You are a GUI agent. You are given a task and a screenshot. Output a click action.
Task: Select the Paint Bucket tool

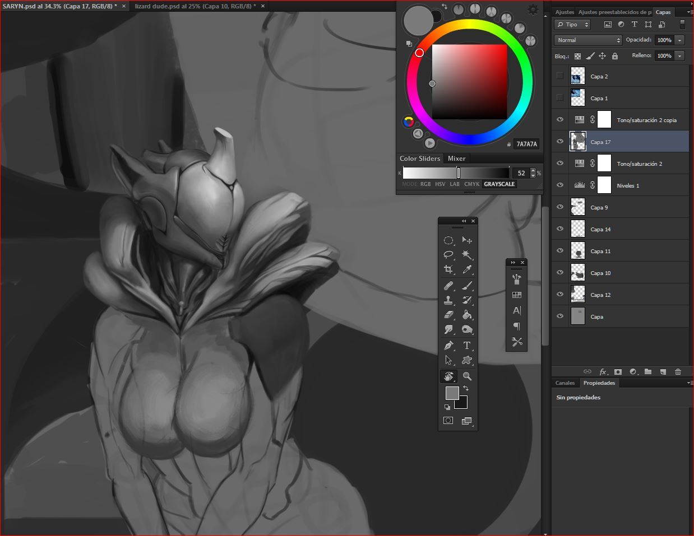click(466, 315)
